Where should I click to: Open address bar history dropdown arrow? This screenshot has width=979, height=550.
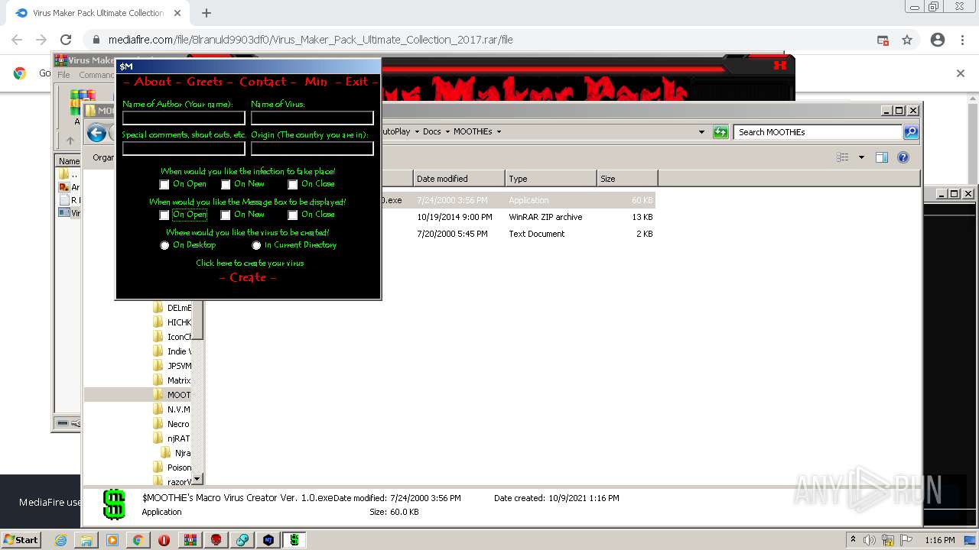pos(701,132)
